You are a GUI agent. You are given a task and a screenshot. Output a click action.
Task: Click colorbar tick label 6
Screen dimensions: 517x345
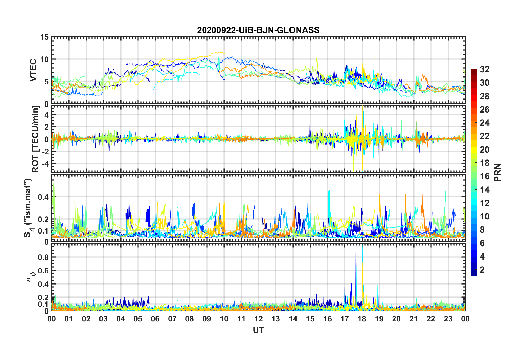[482, 243]
